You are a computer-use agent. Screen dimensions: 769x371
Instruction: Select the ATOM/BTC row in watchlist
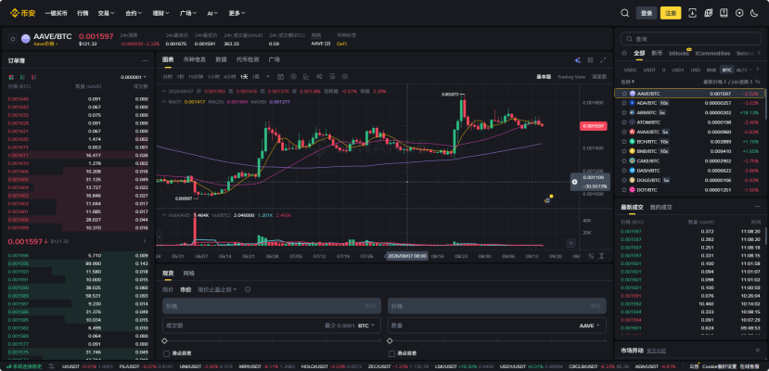point(689,122)
